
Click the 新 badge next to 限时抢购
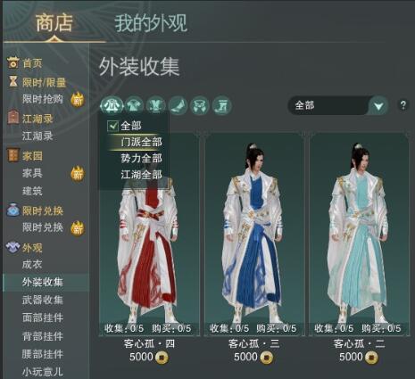(78, 100)
